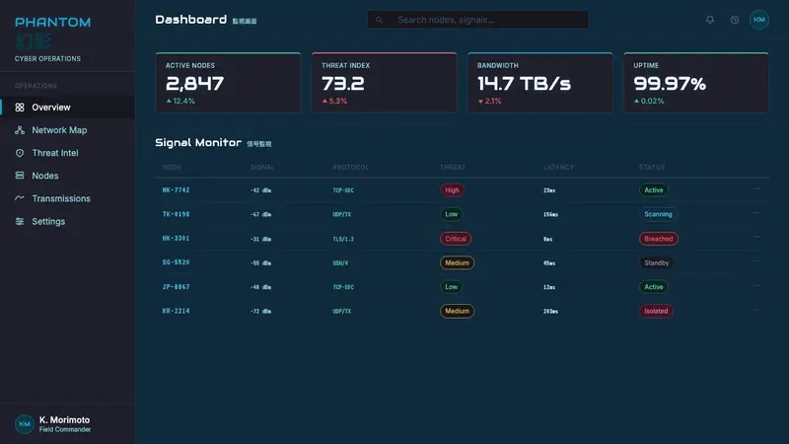Sort by the SIGNAL column header

pos(261,167)
